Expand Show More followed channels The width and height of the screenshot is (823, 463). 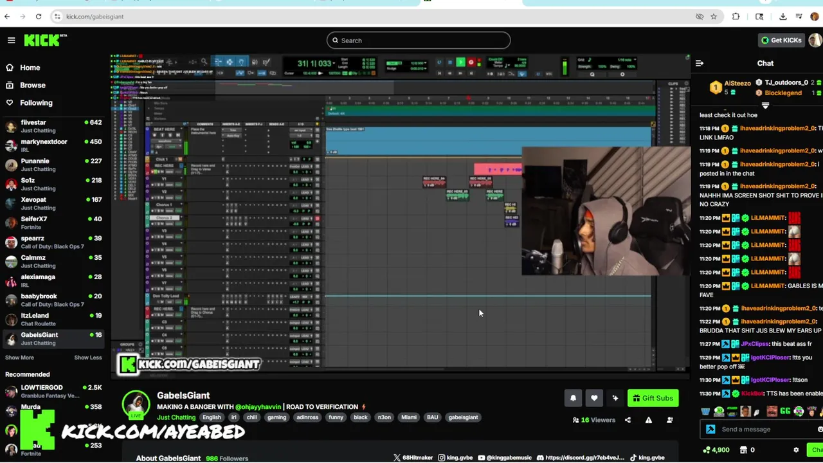[19, 358]
